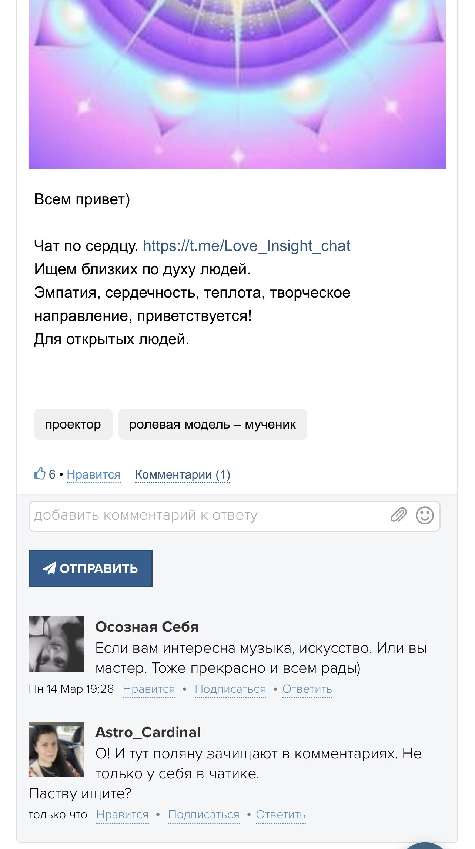Collapse the Комментарии (1) section

pyautogui.click(x=183, y=474)
